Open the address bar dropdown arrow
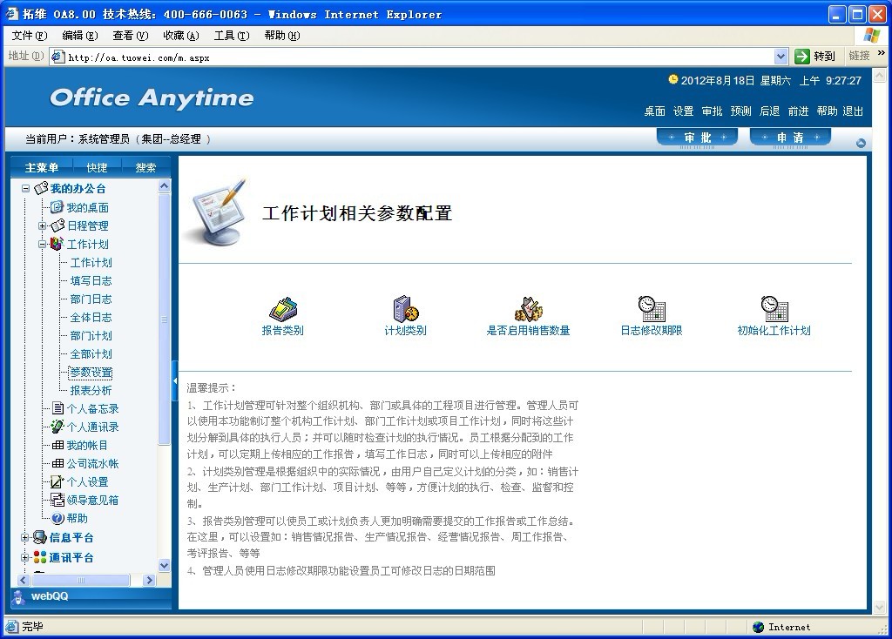The height and width of the screenshot is (639, 892). (x=780, y=57)
